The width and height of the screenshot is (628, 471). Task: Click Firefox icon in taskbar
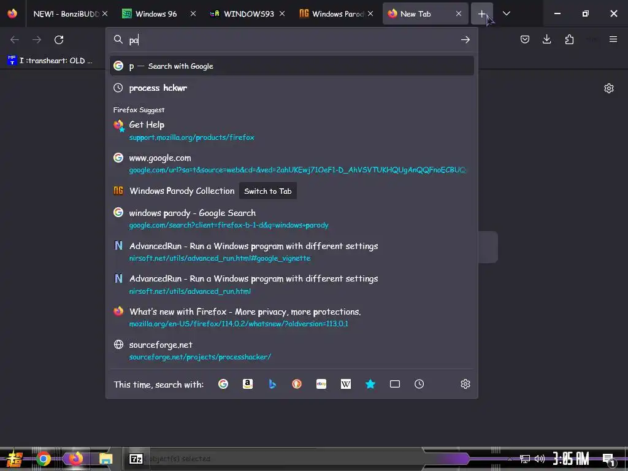(x=75, y=459)
